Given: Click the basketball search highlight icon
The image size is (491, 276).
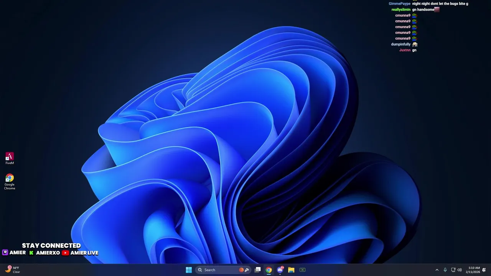Looking at the screenshot, I should [241, 270].
